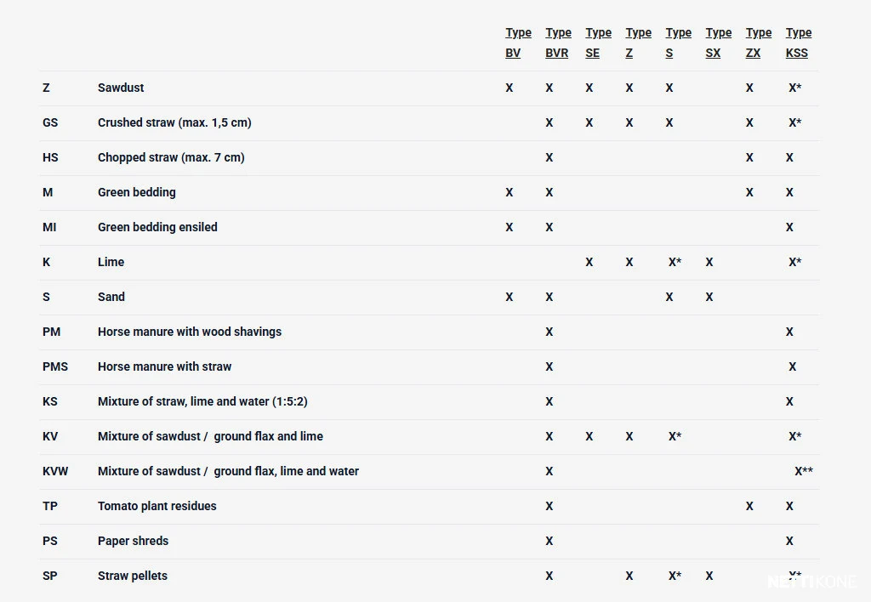Image resolution: width=871 pixels, height=602 pixels.
Task: Open the Type SX link
Action: click(718, 43)
